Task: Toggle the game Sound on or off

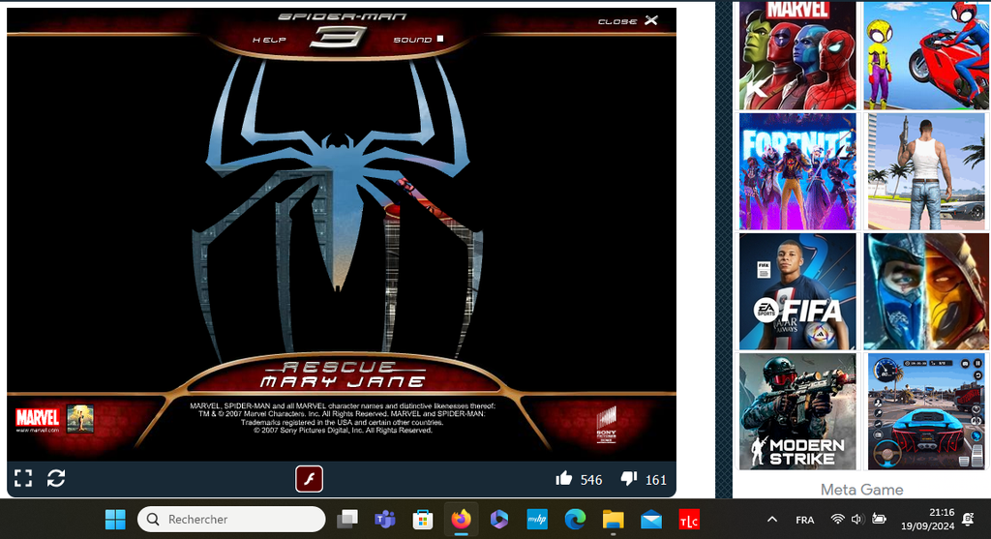Action: pos(418,40)
